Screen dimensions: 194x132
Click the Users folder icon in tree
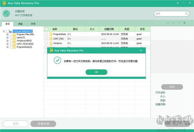(x=14, y=37)
